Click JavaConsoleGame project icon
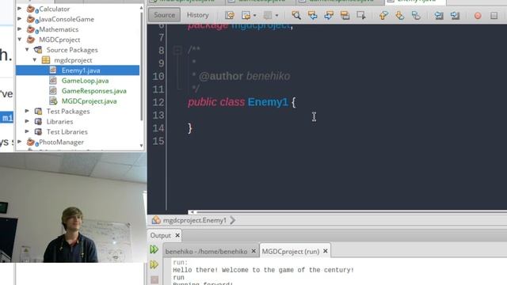 coord(31,19)
